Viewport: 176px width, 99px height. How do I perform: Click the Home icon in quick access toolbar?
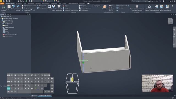point(19,1)
